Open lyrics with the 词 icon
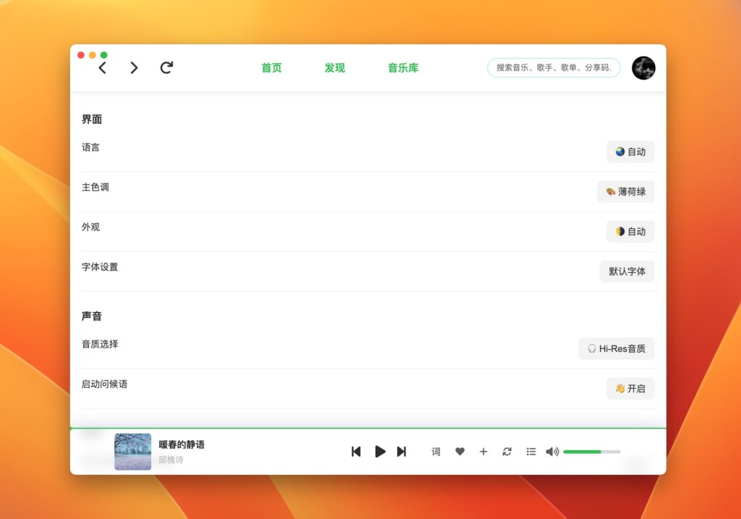The image size is (741, 519). click(436, 452)
